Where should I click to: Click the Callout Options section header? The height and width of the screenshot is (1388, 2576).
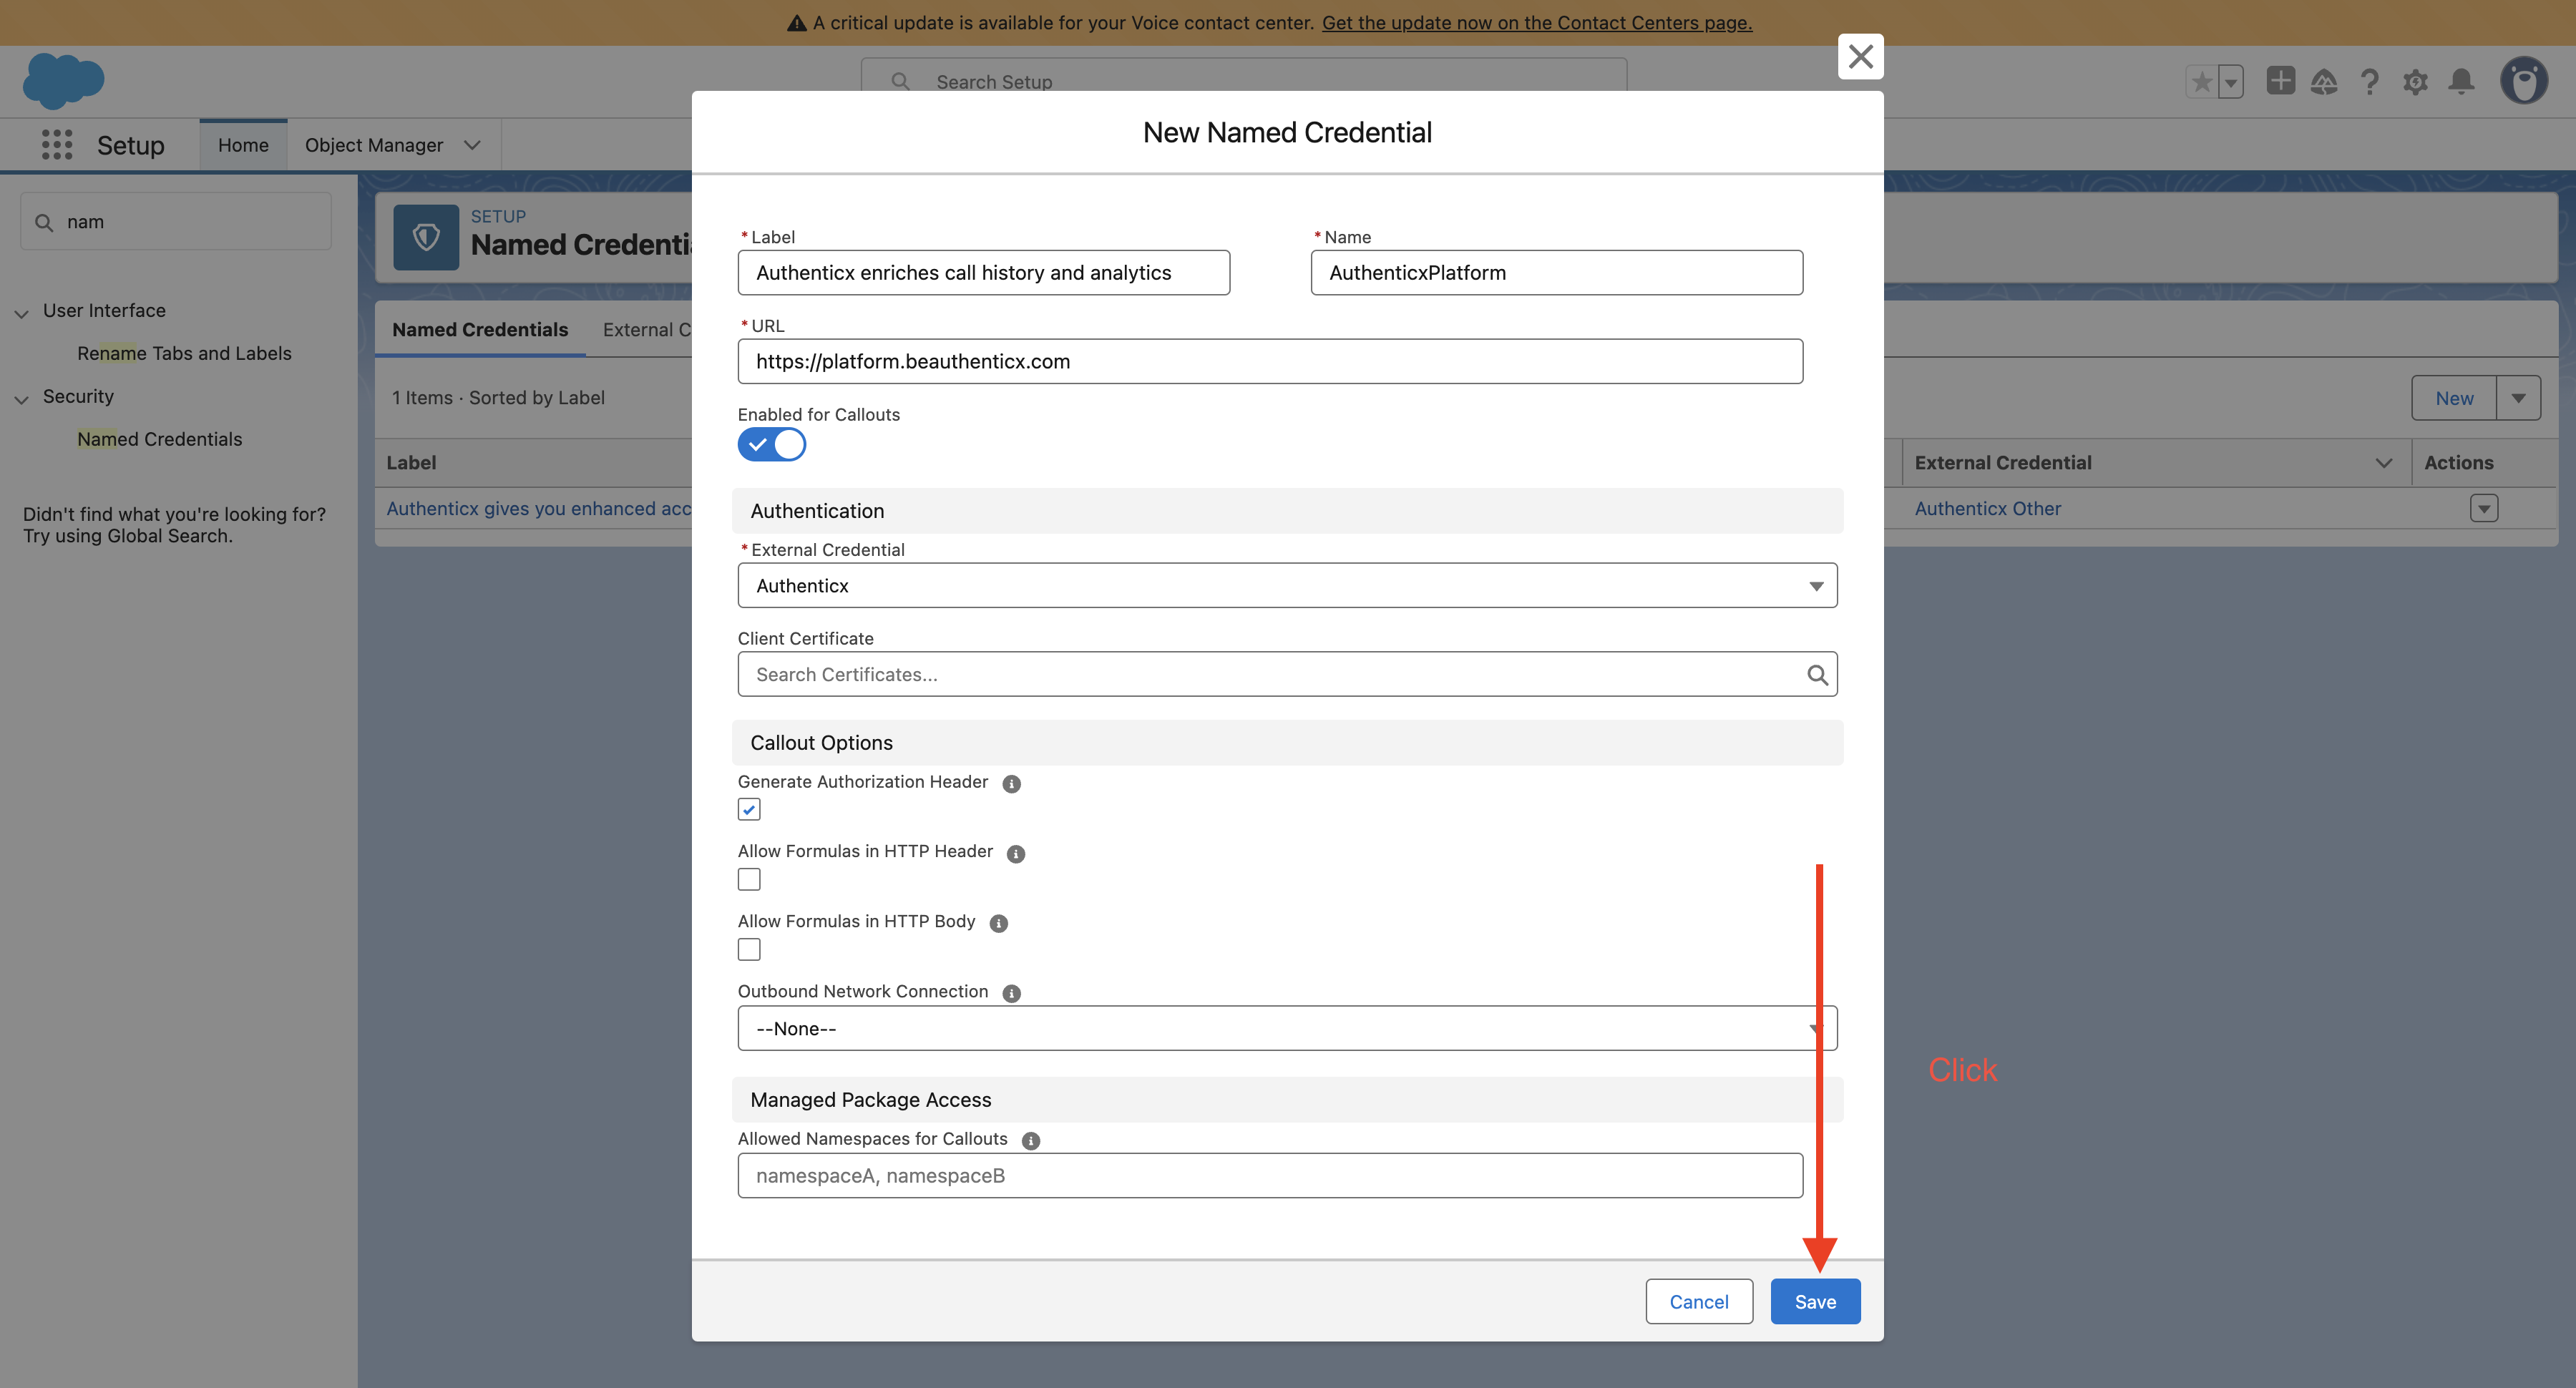coord(1287,743)
